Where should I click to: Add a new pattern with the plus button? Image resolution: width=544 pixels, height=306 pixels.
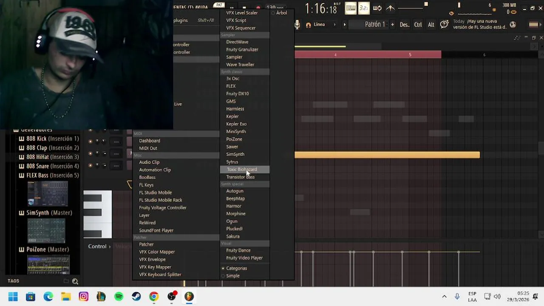[x=392, y=25]
